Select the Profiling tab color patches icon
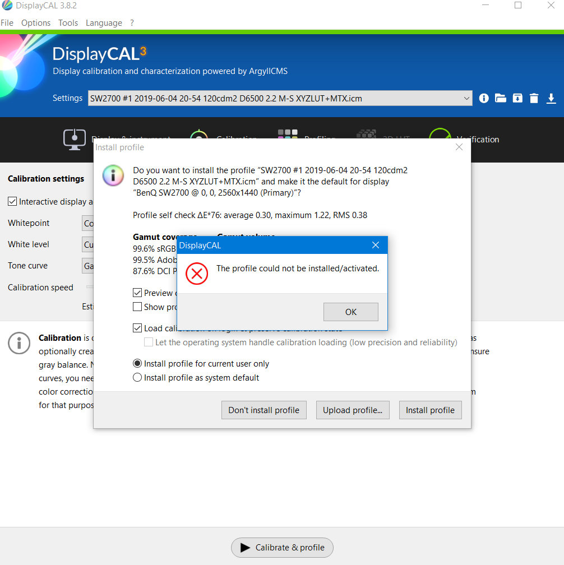This screenshot has height=565, width=564. tap(288, 134)
